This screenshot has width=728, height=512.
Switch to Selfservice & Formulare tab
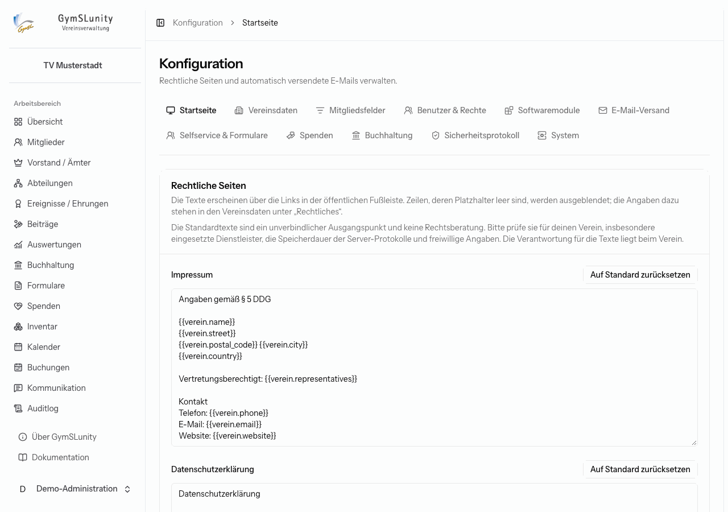click(217, 135)
